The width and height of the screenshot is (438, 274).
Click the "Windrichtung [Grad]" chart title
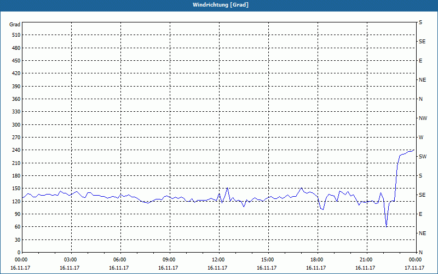coord(221,5)
